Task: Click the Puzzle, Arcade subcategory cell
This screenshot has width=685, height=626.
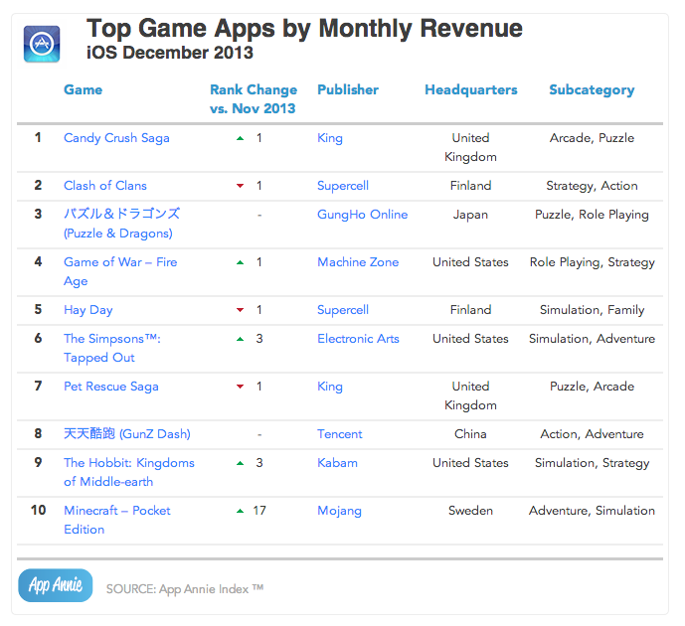Action: (x=592, y=387)
